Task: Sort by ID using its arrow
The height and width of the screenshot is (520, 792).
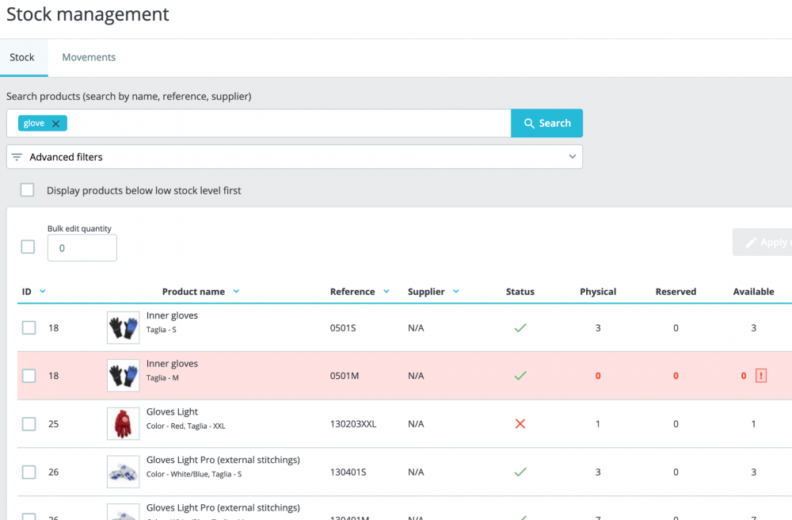Action: pos(43,292)
